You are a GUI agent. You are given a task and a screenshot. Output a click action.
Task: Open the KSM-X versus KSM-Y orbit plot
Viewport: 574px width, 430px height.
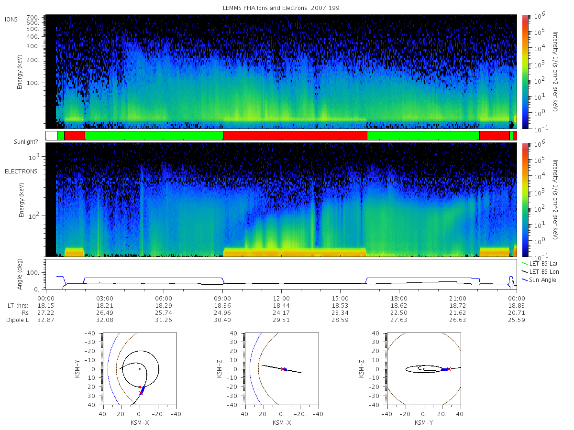[x=139, y=368]
